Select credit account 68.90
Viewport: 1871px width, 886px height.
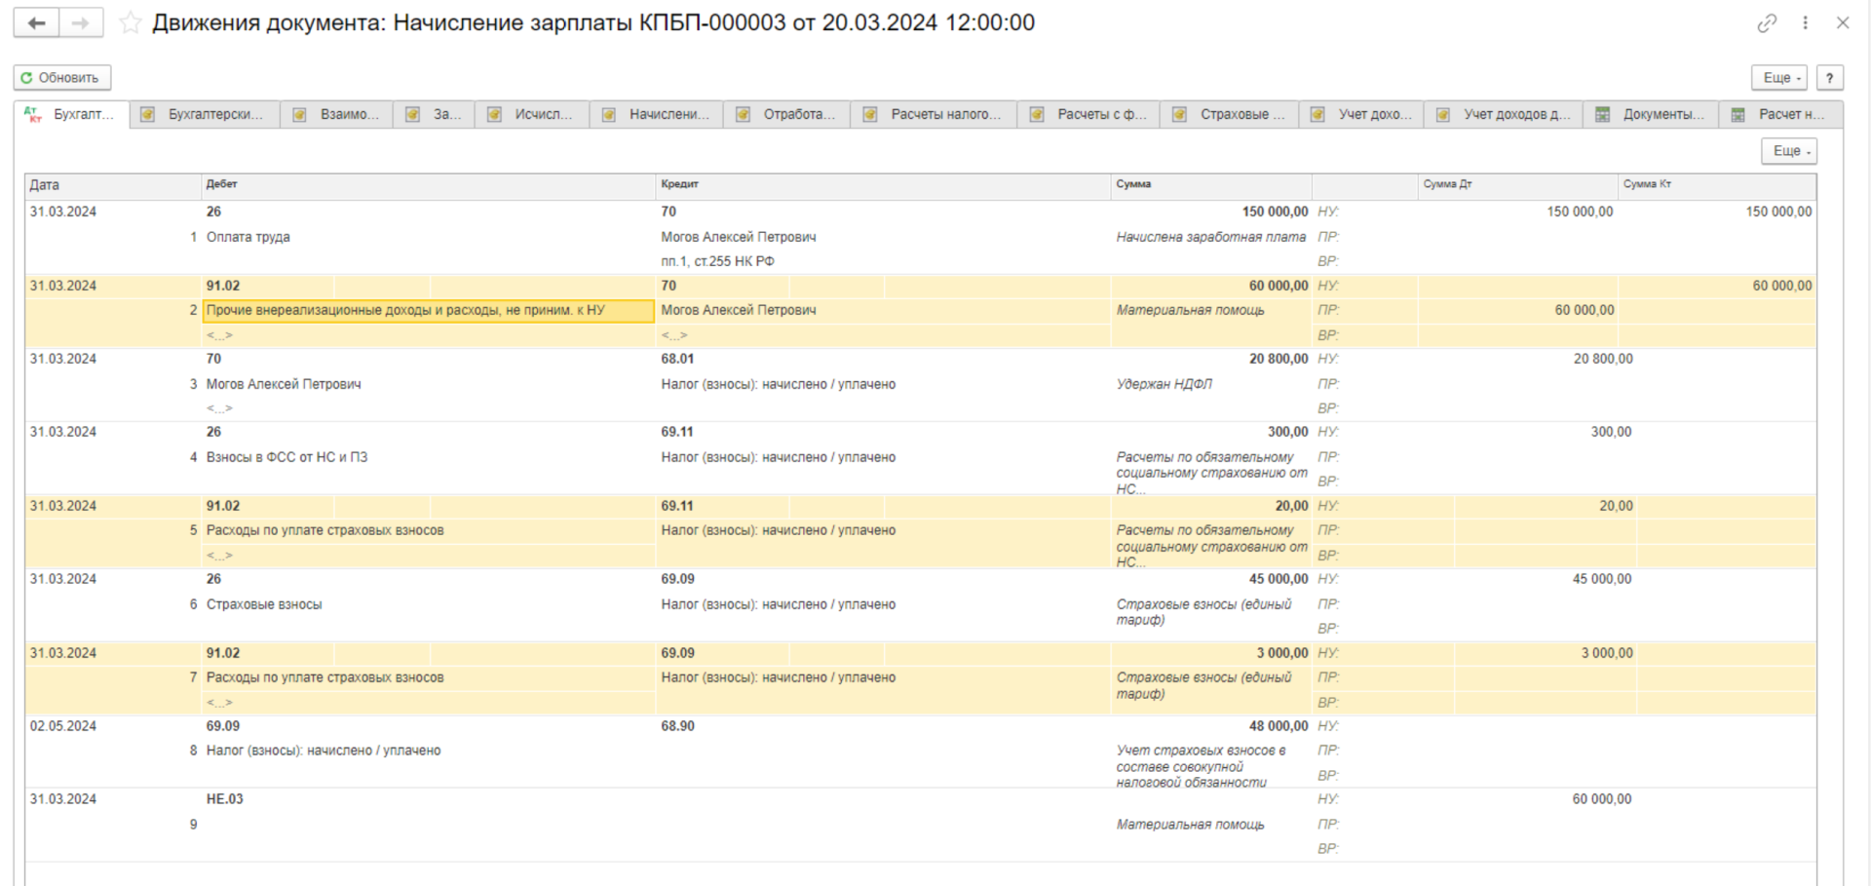677,727
